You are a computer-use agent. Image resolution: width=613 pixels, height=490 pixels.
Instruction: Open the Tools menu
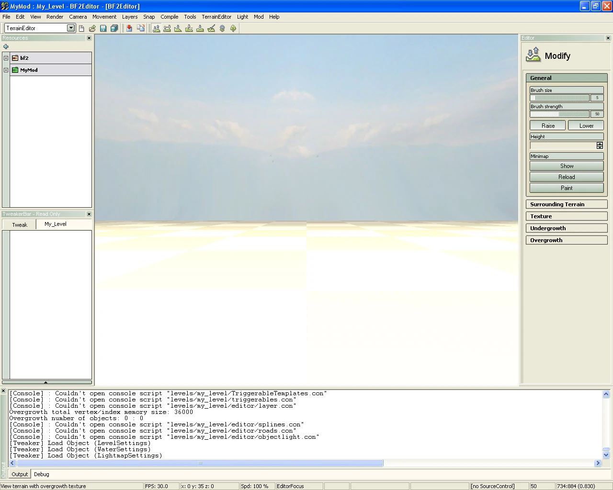[190, 17]
